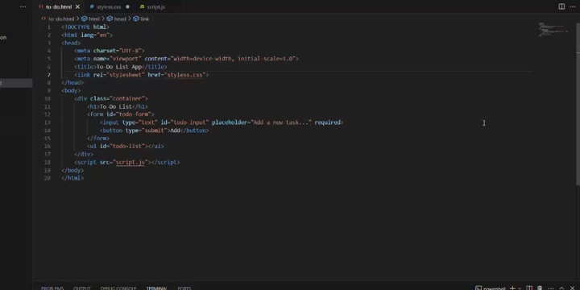The image size is (580, 290).
Task: Click the DOCTYPE html line
Action: coord(85,27)
